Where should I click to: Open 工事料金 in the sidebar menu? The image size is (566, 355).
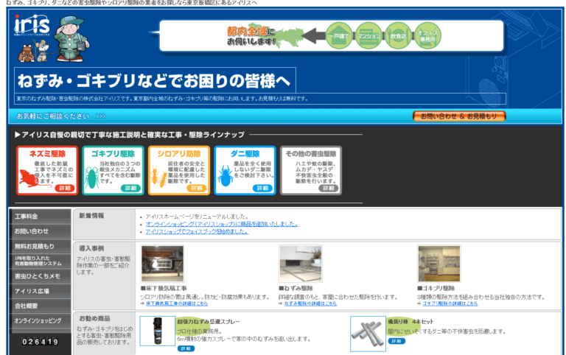[x=37, y=217]
